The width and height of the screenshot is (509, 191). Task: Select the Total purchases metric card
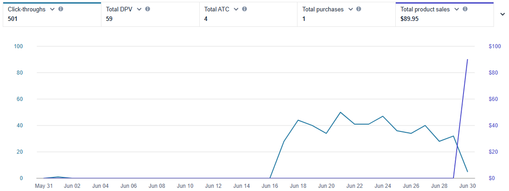328,19
